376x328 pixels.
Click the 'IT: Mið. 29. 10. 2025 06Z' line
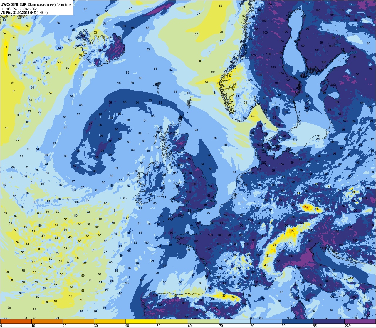coord(19,9)
